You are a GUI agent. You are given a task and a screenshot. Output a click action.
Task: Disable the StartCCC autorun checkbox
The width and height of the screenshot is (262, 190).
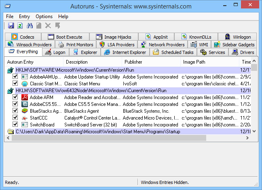point(15,118)
